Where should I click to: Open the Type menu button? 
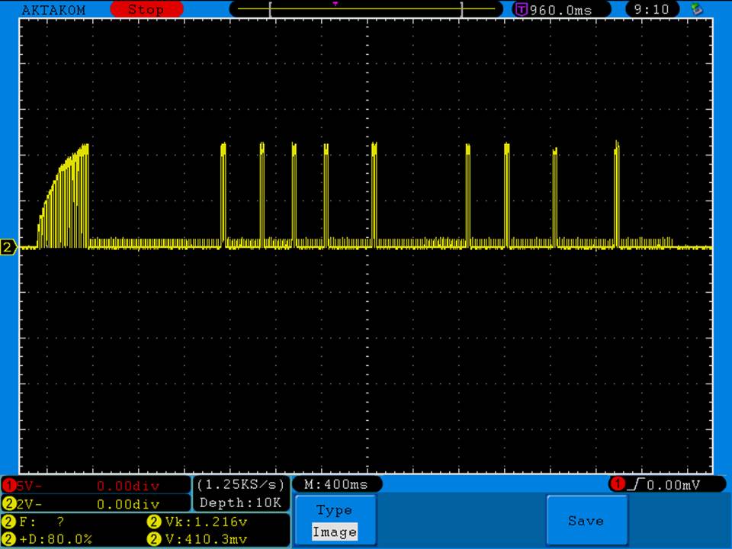pyautogui.click(x=334, y=510)
